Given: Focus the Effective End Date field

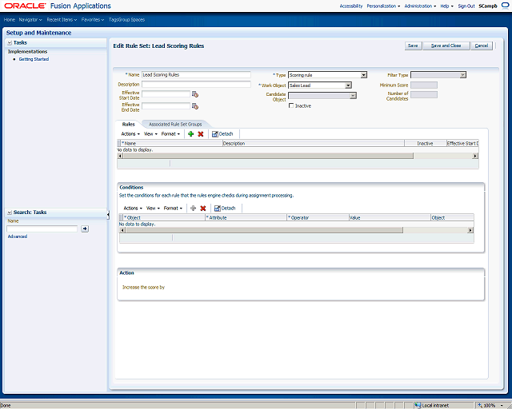Looking at the screenshot, I should click(x=166, y=106).
